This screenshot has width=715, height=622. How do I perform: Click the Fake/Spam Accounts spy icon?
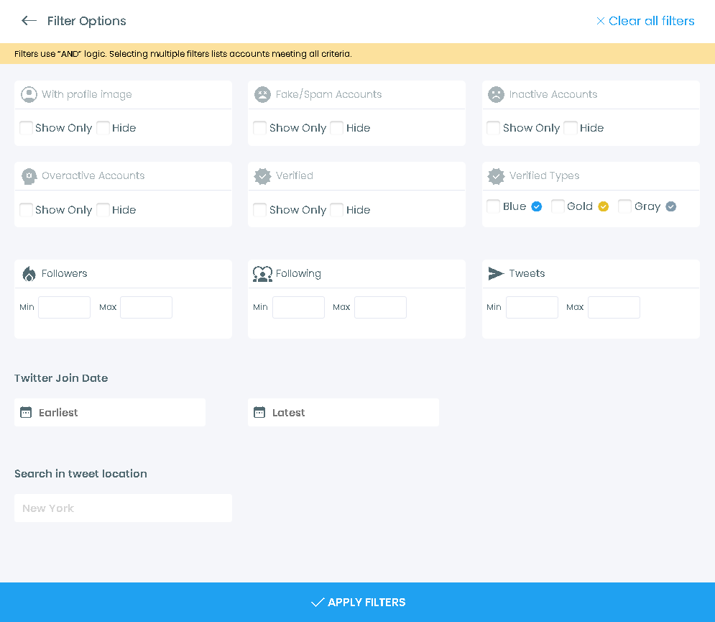click(x=262, y=94)
